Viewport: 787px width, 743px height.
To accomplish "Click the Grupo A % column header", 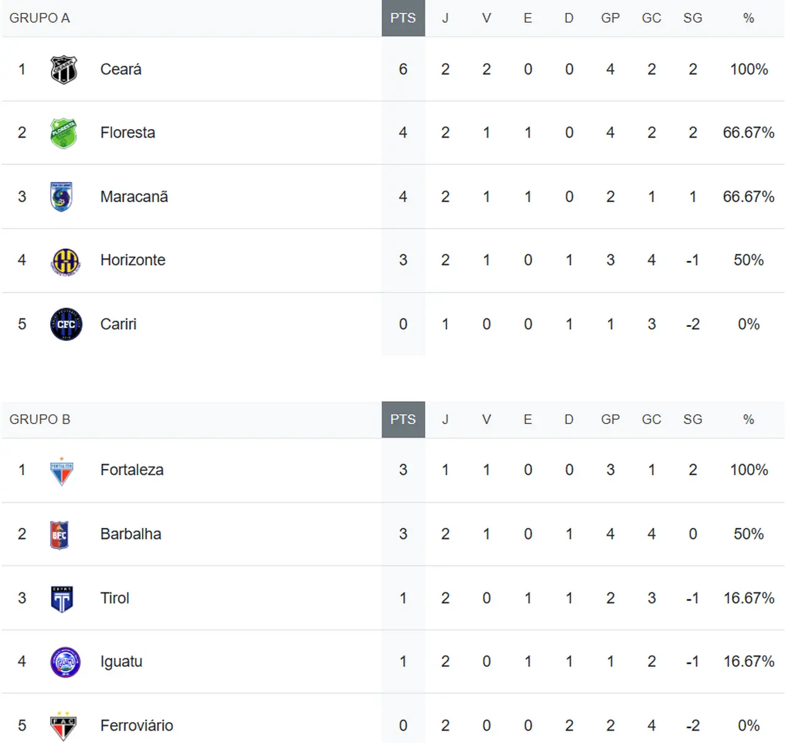I will [x=748, y=18].
